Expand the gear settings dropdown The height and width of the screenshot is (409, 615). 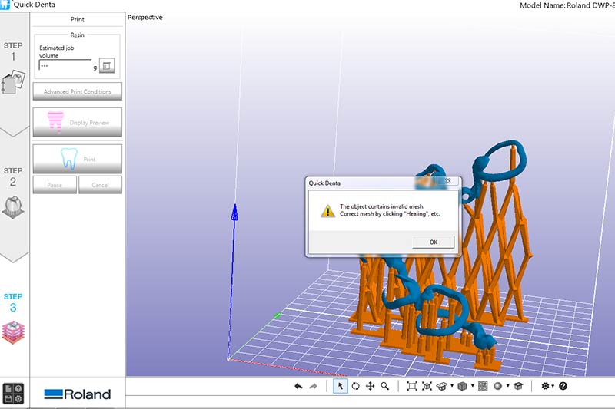(554, 387)
